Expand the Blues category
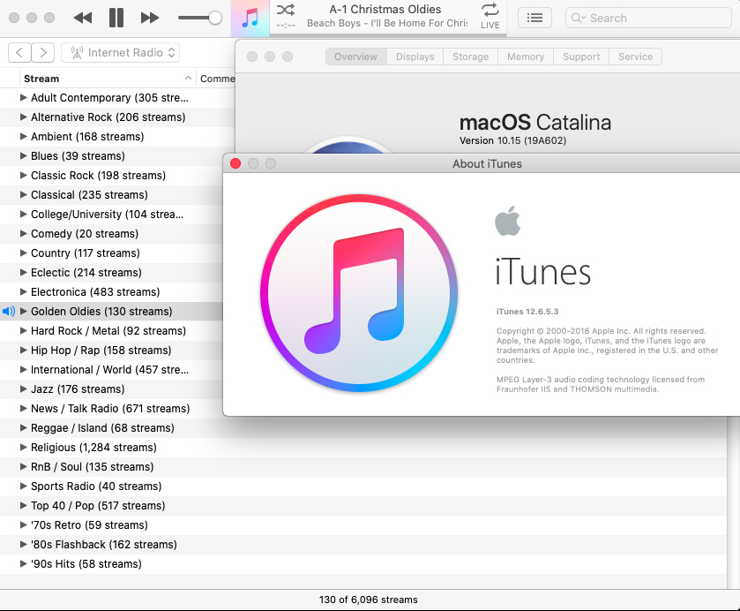The height and width of the screenshot is (611, 740). [23, 155]
